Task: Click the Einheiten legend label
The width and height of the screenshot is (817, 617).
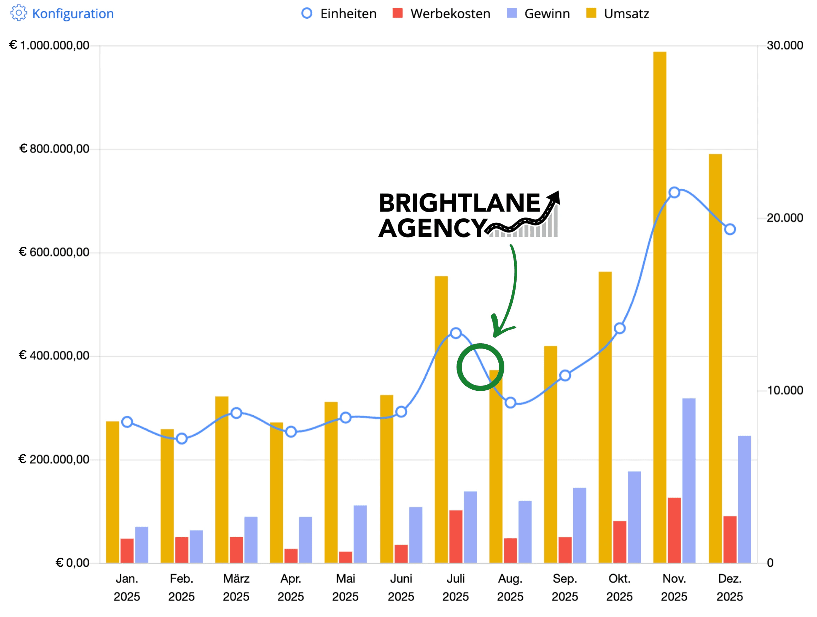Action: [348, 14]
